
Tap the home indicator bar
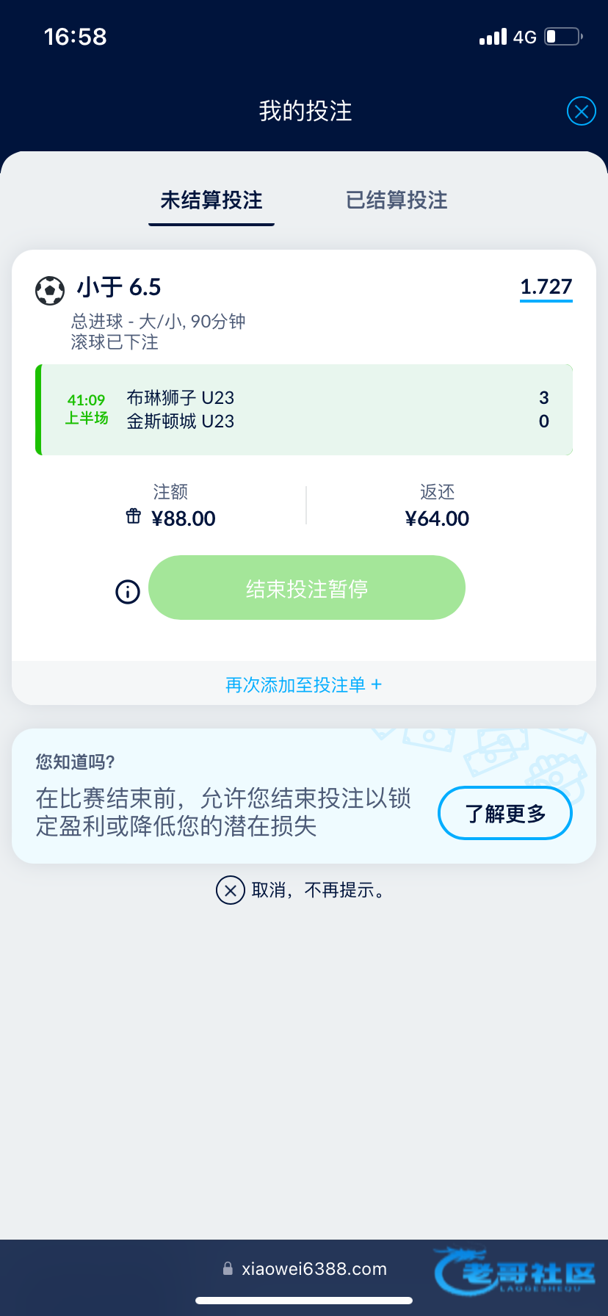(x=304, y=1301)
